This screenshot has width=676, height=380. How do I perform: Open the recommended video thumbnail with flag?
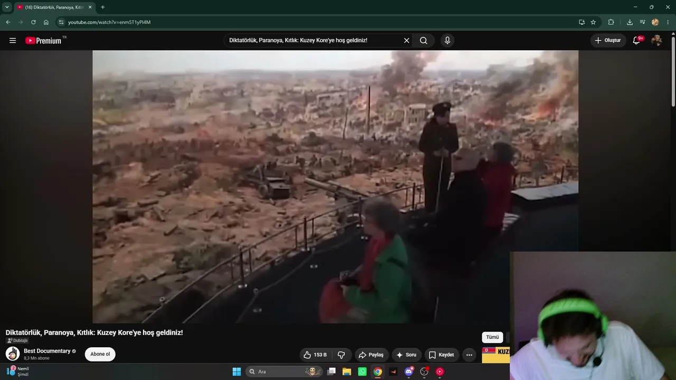pyautogui.click(x=496, y=355)
